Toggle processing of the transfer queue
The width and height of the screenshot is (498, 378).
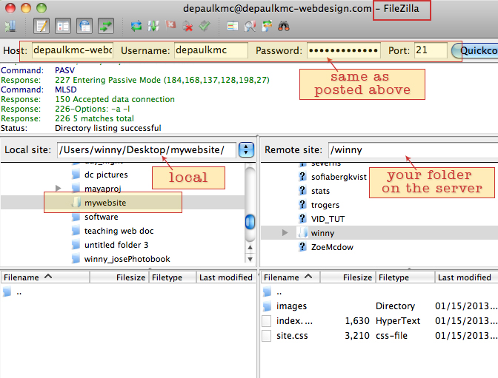(153, 26)
